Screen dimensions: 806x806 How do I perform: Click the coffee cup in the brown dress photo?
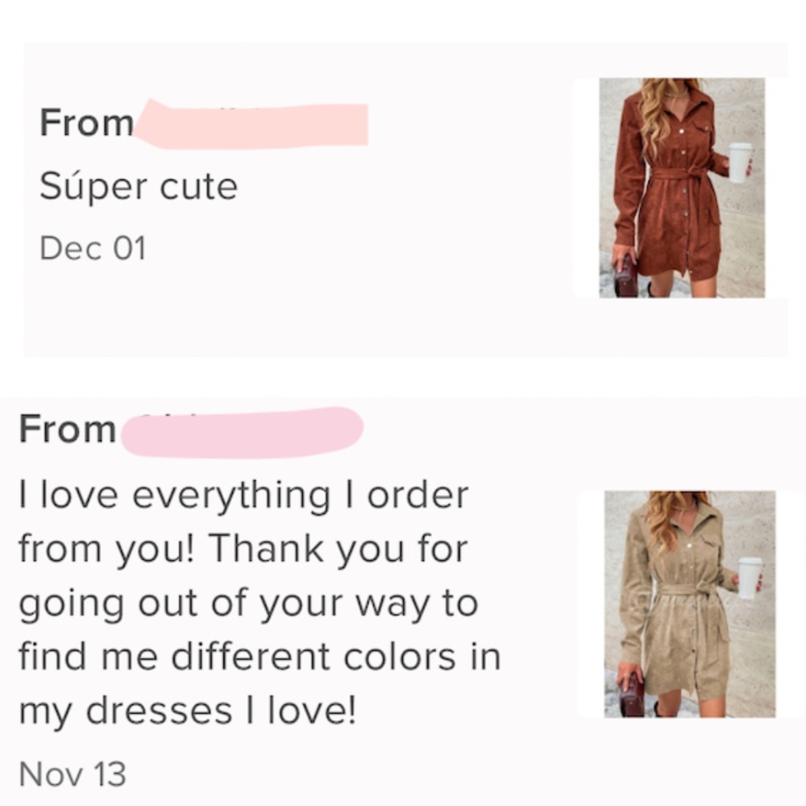[739, 162]
